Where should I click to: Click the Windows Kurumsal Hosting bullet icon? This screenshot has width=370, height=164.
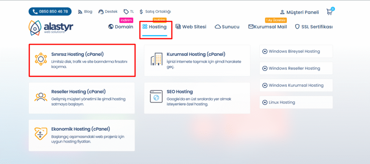[265, 85]
